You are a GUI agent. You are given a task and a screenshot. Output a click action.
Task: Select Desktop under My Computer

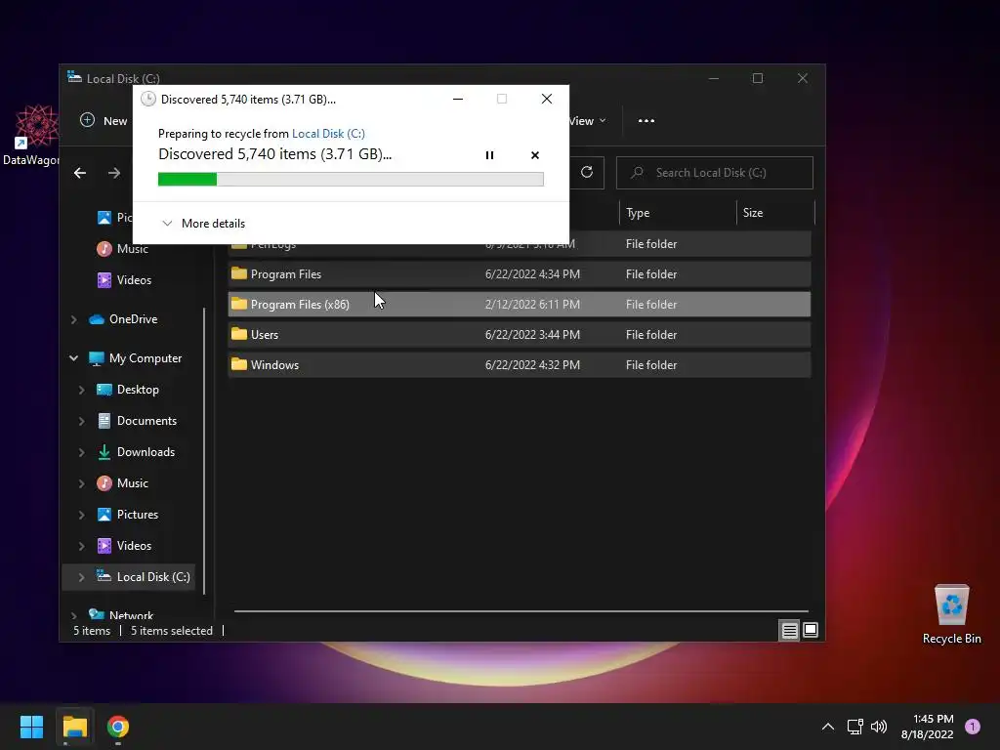tap(127, 390)
